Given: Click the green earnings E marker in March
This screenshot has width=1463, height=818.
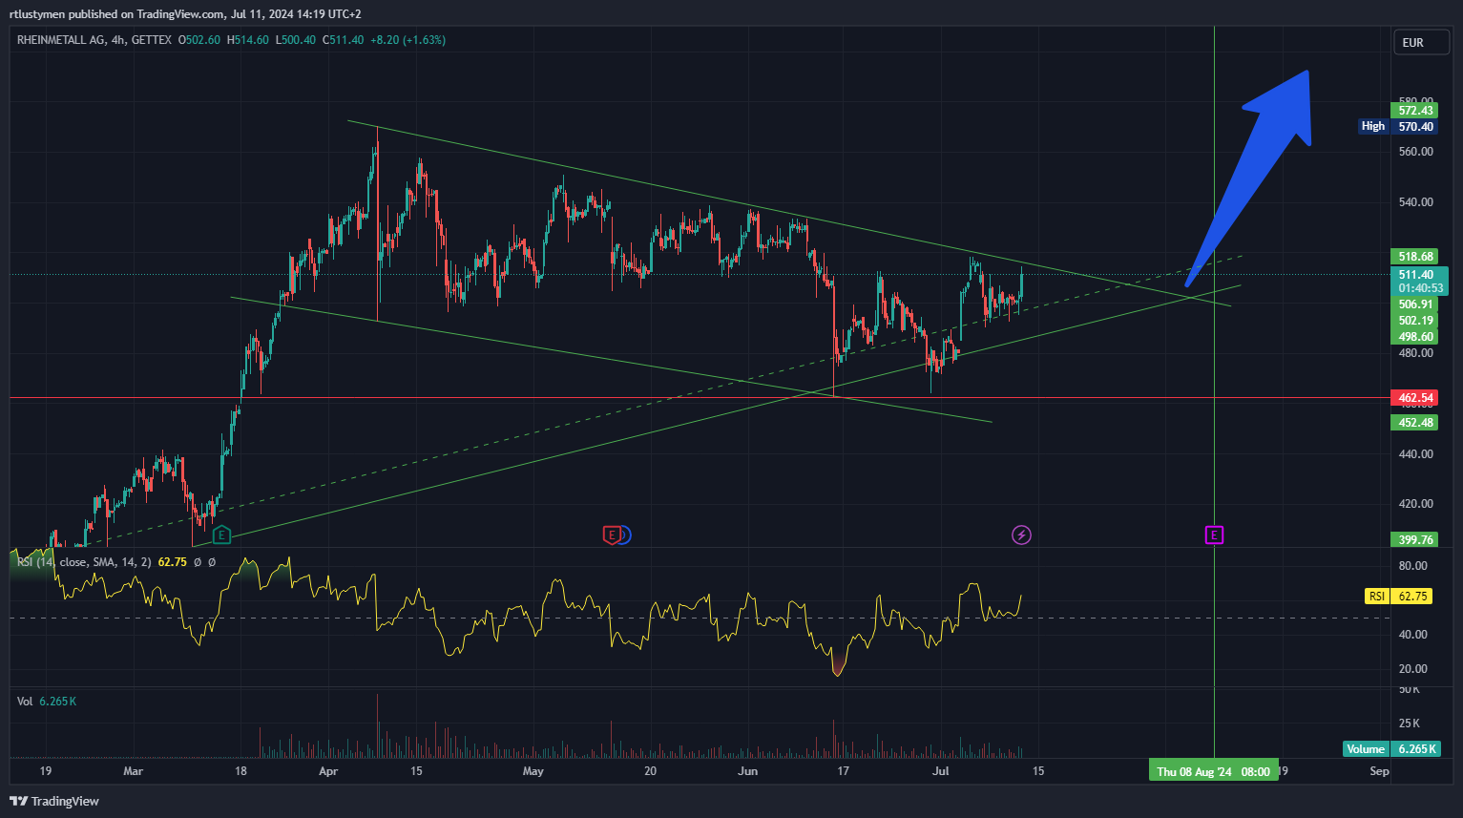Looking at the screenshot, I should pyautogui.click(x=221, y=535).
